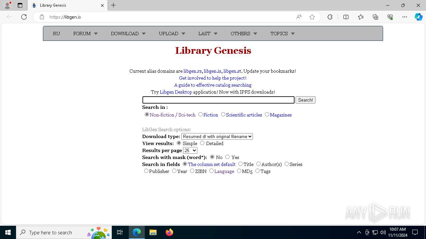Open the tab actions menu icon
Viewport: 426px width, 239px height.
[20, 5]
